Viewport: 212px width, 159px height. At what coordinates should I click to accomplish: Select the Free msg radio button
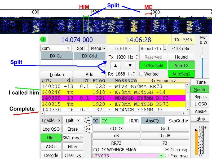pos(167,156)
